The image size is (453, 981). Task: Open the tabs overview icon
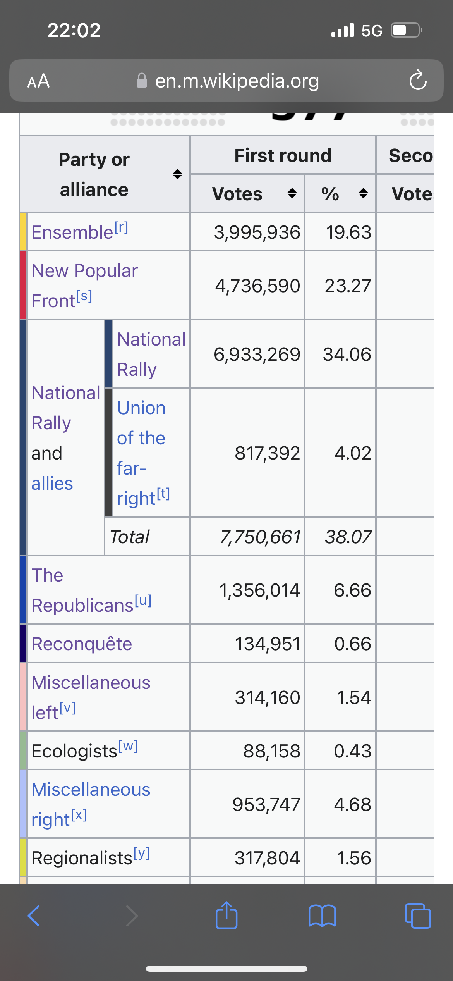pyautogui.click(x=418, y=916)
